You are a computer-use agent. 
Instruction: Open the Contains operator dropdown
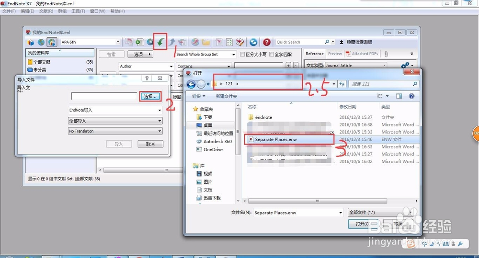[228, 66]
